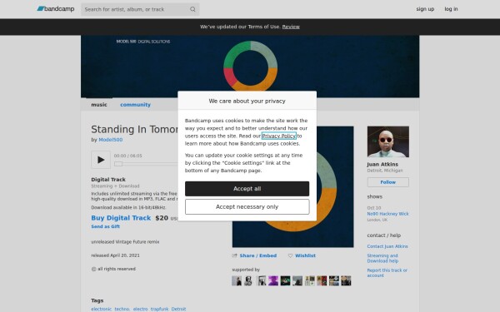
Task: Click the Share arrow icon
Action: tap(235, 255)
